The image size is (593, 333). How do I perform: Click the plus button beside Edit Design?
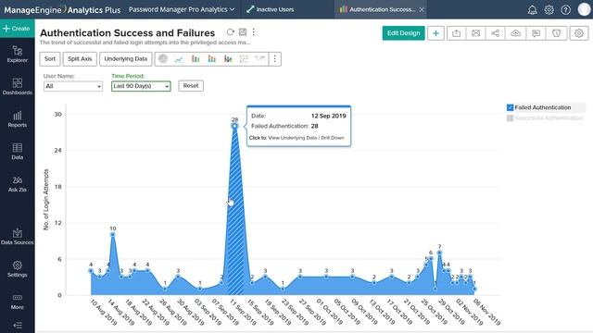coord(435,33)
